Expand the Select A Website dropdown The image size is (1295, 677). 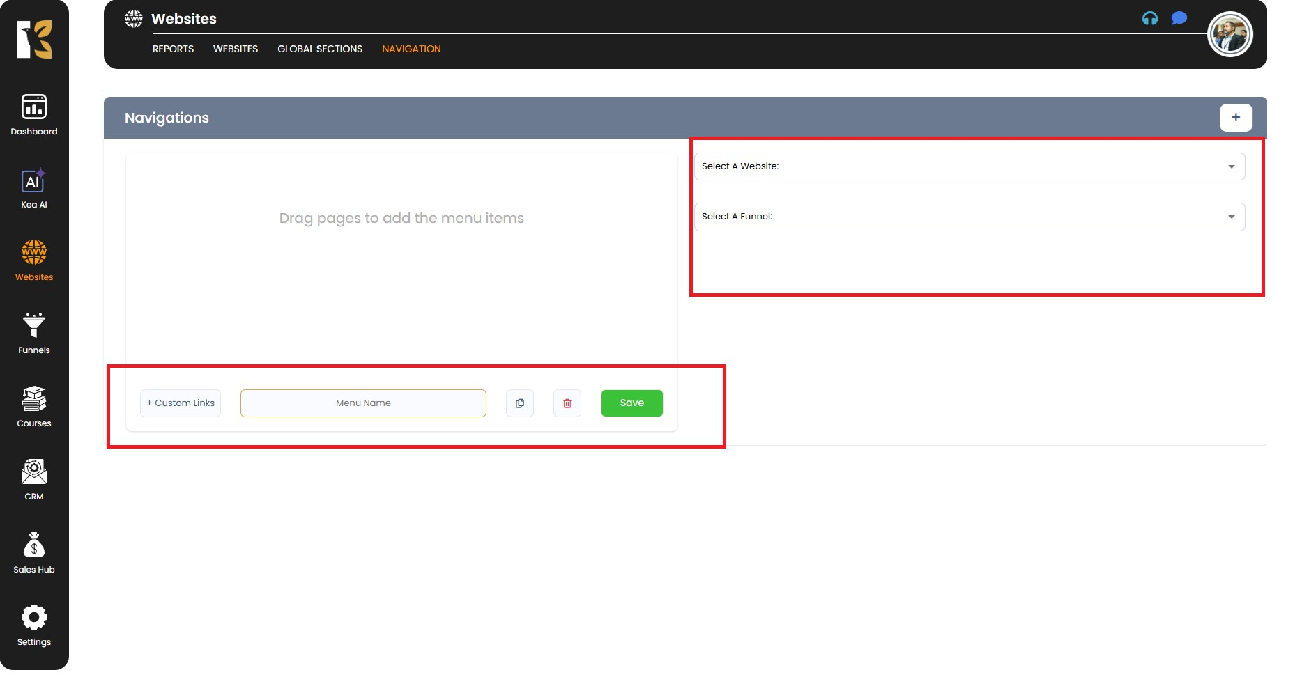tap(969, 166)
